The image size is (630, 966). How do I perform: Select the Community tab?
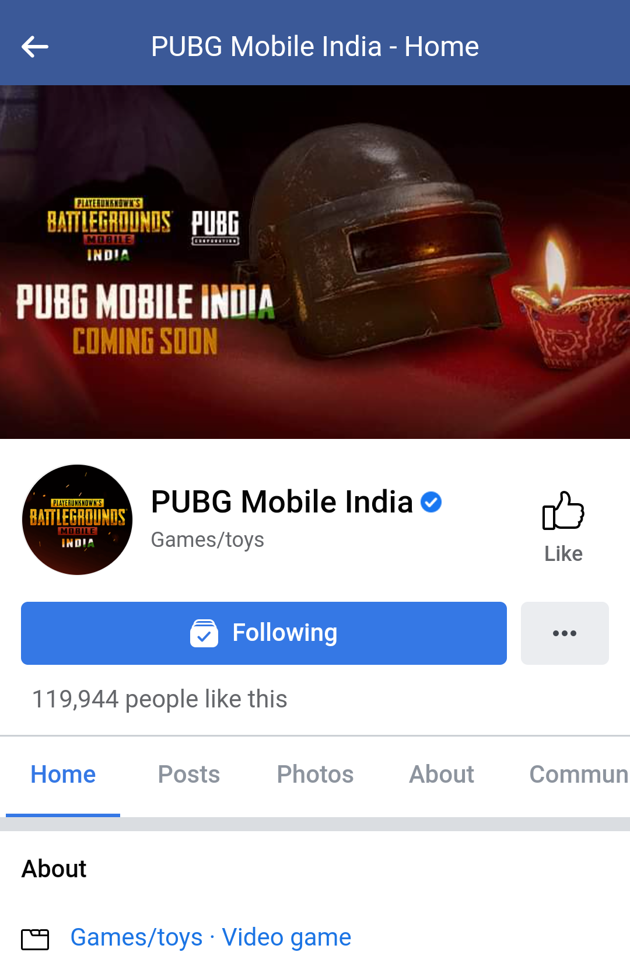click(579, 775)
